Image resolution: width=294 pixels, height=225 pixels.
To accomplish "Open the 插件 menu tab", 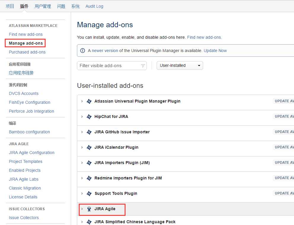I will 24,6.
